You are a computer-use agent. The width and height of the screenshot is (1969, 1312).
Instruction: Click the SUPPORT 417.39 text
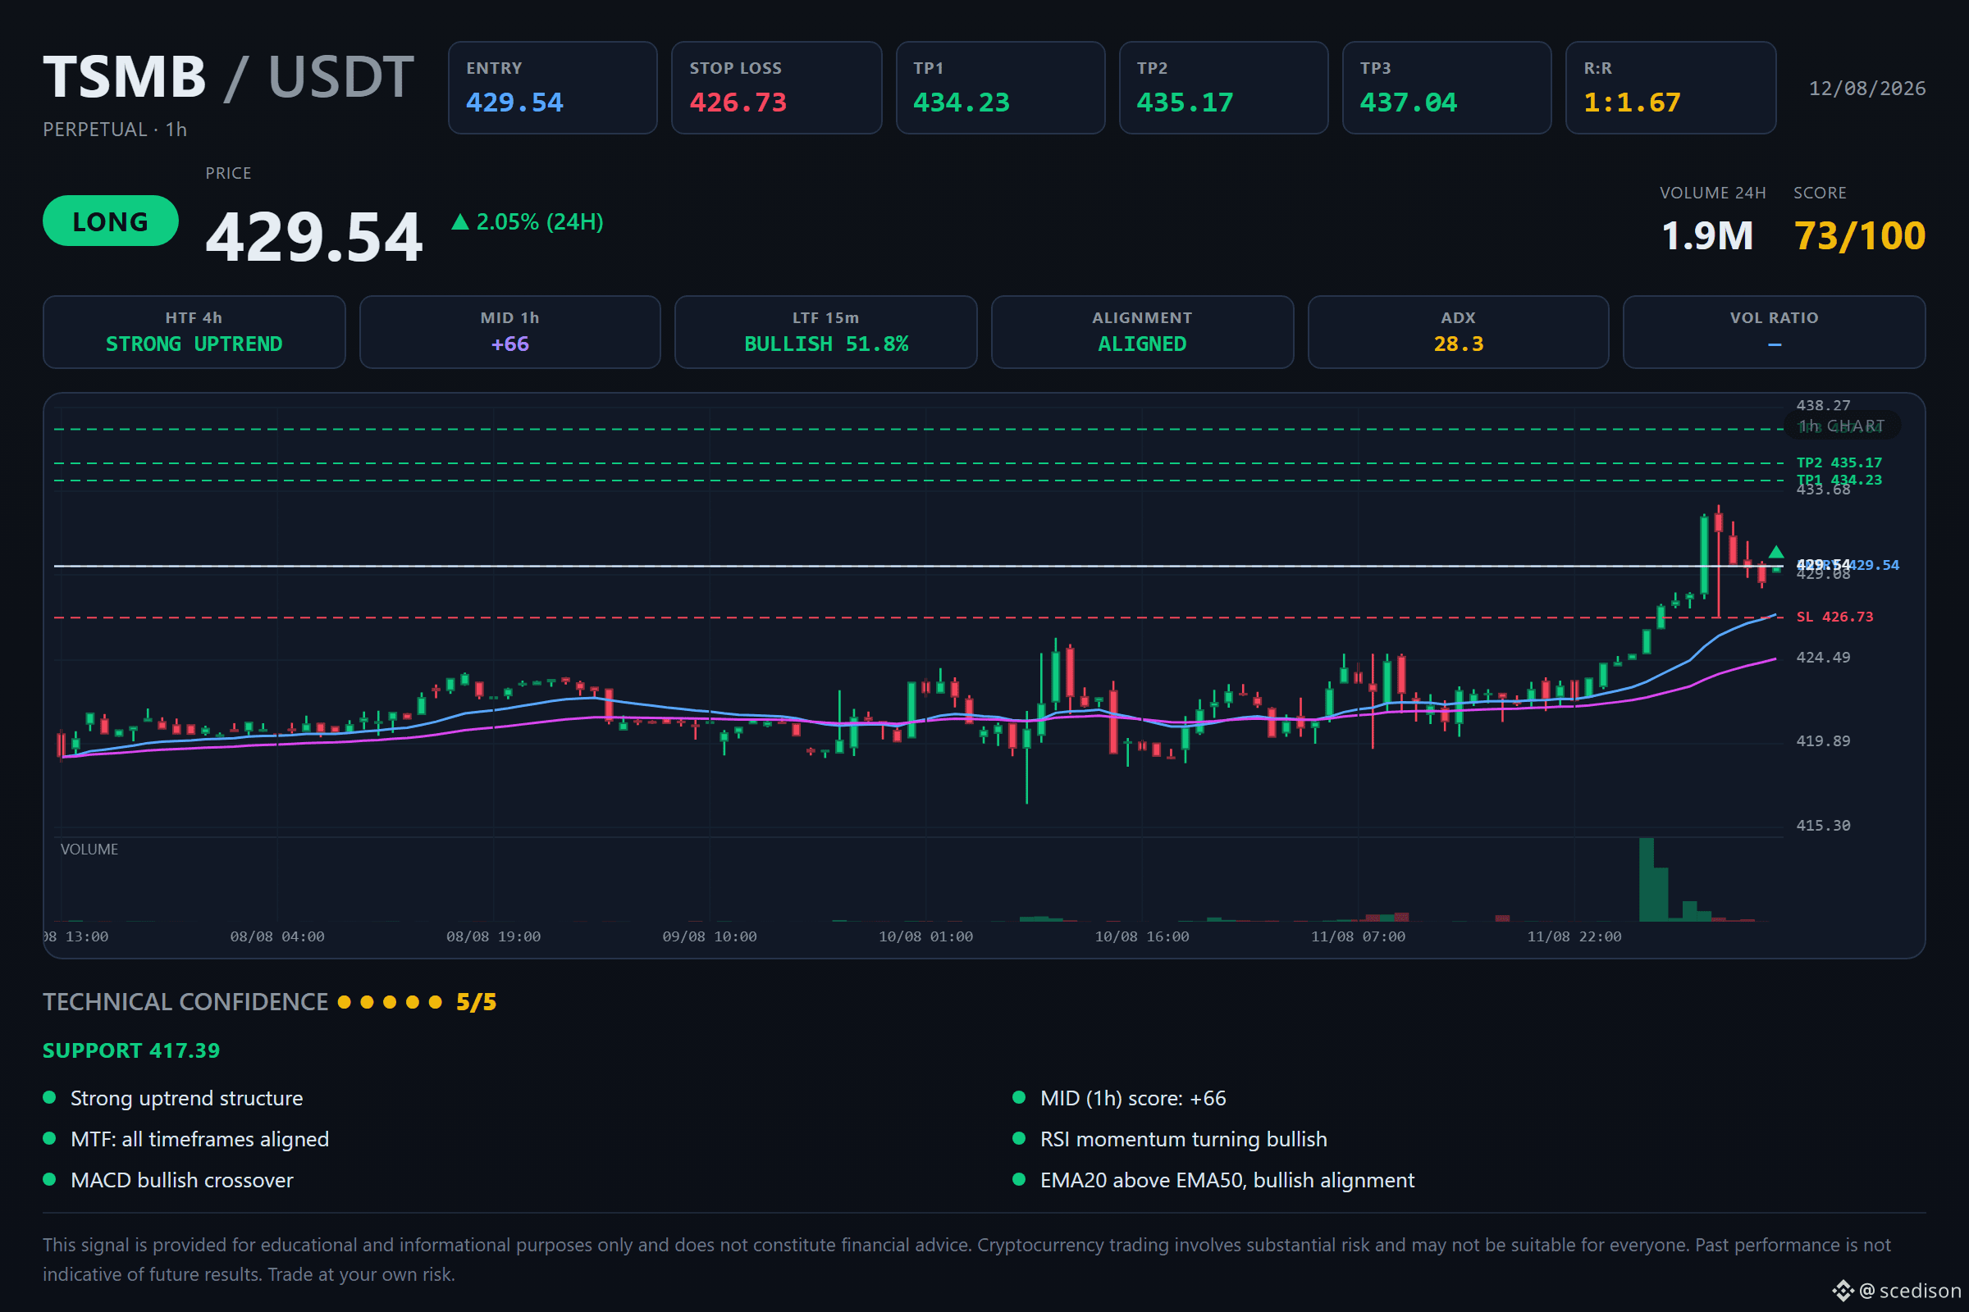coord(131,1051)
